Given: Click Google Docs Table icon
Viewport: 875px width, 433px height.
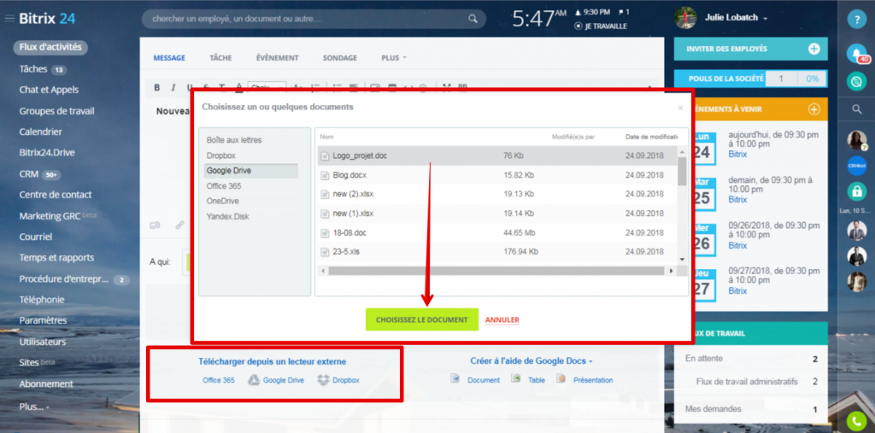Looking at the screenshot, I should tap(516, 379).
